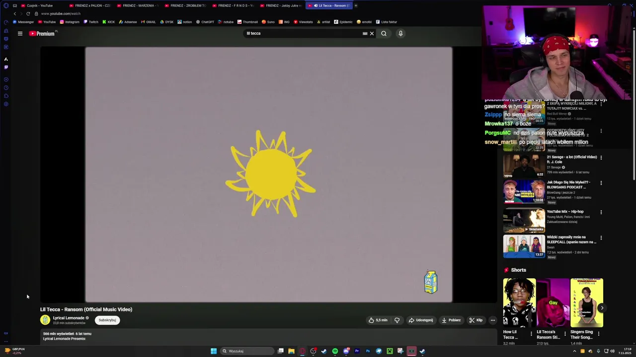Switch to 'FRIENDZ - MARZENIA' tab

click(x=137, y=5)
